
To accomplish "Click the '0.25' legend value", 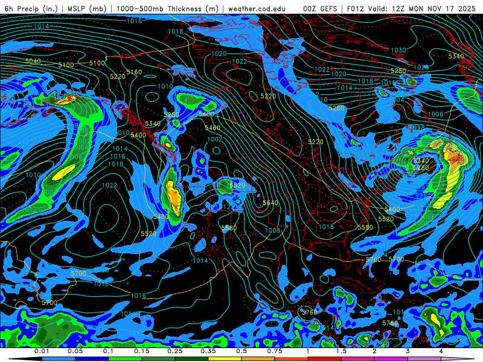I will coord(175,351).
